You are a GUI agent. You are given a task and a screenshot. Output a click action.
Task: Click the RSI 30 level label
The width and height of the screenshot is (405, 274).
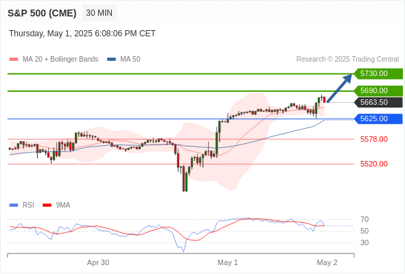pos(364,242)
